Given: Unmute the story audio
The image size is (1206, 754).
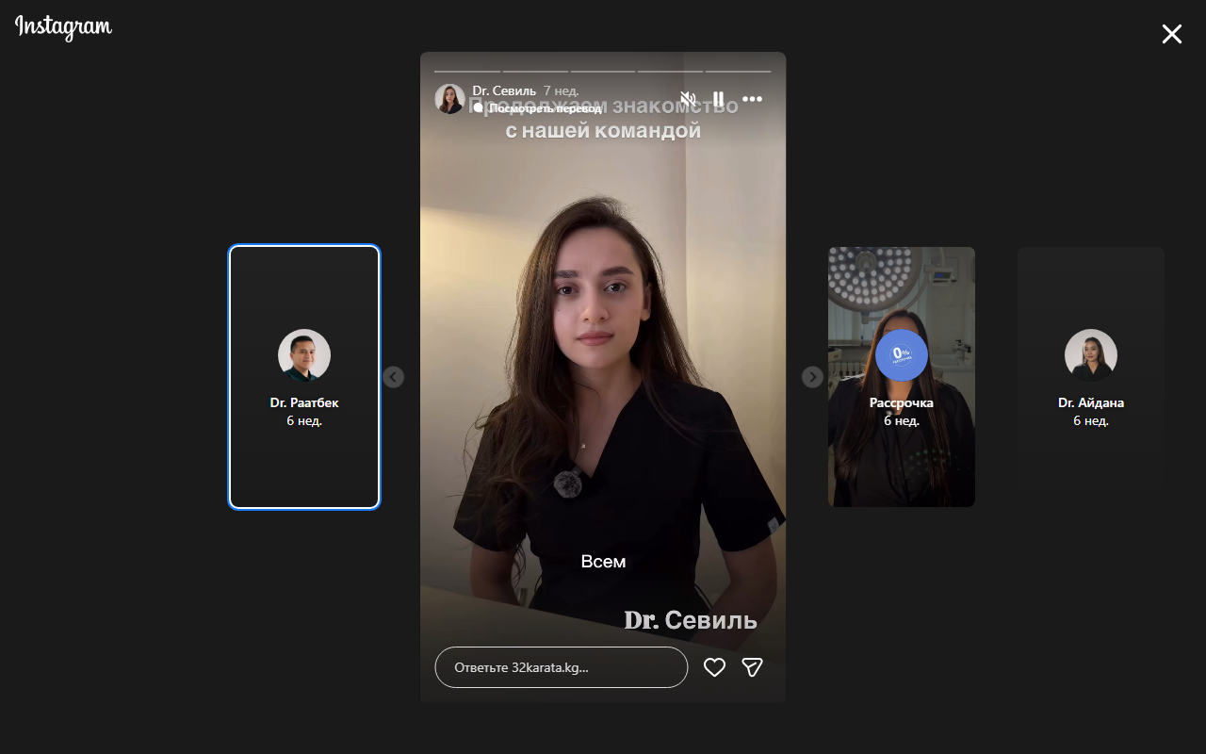Looking at the screenshot, I should tap(688, 99).
